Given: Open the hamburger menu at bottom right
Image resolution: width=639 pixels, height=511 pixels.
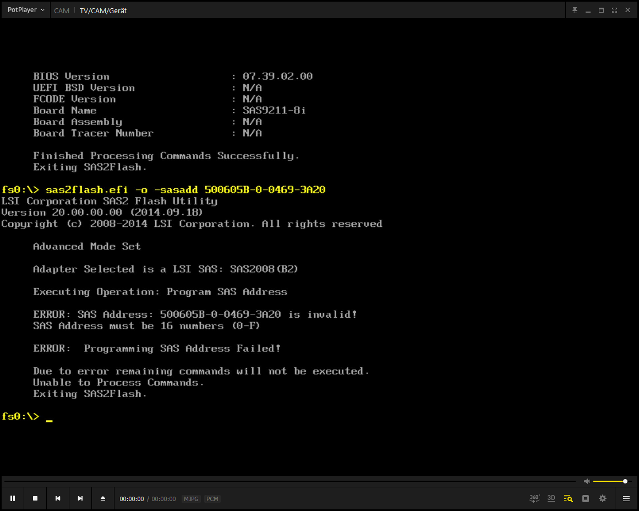Looking at the screenshot, I should coord(626,498).
